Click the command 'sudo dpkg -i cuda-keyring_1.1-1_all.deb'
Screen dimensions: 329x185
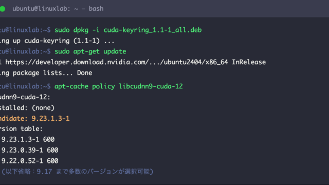point(128,30)
